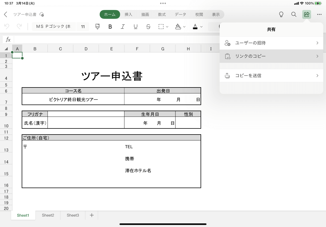
Task: Select cell ビクトリア終日観光ツアー
Action: (x=73, y=99)
